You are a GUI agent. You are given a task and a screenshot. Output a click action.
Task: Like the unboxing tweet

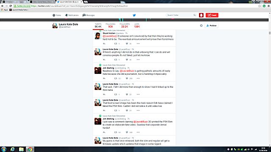pos(127,60)
